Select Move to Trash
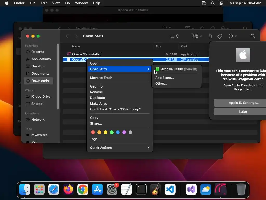Viewport: 266px width, 200px height. click(x=120, y=78)
